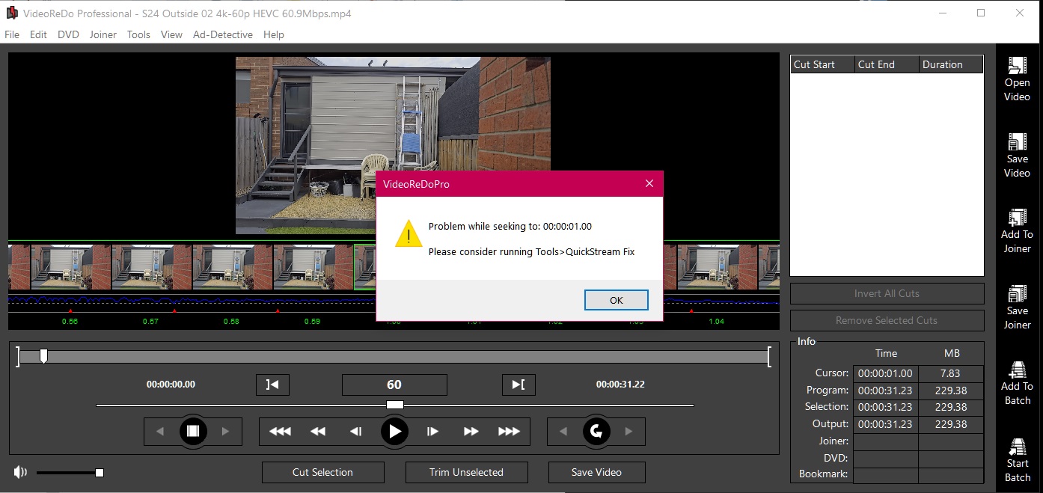
Task: Maximize the VideoReDo window
Action: coord(981,13)
